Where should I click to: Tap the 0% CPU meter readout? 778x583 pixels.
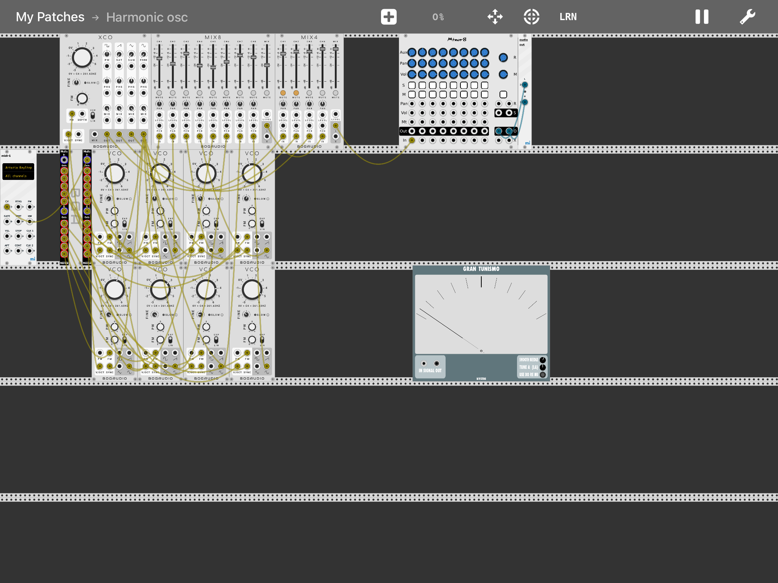(x=438, y=17)
